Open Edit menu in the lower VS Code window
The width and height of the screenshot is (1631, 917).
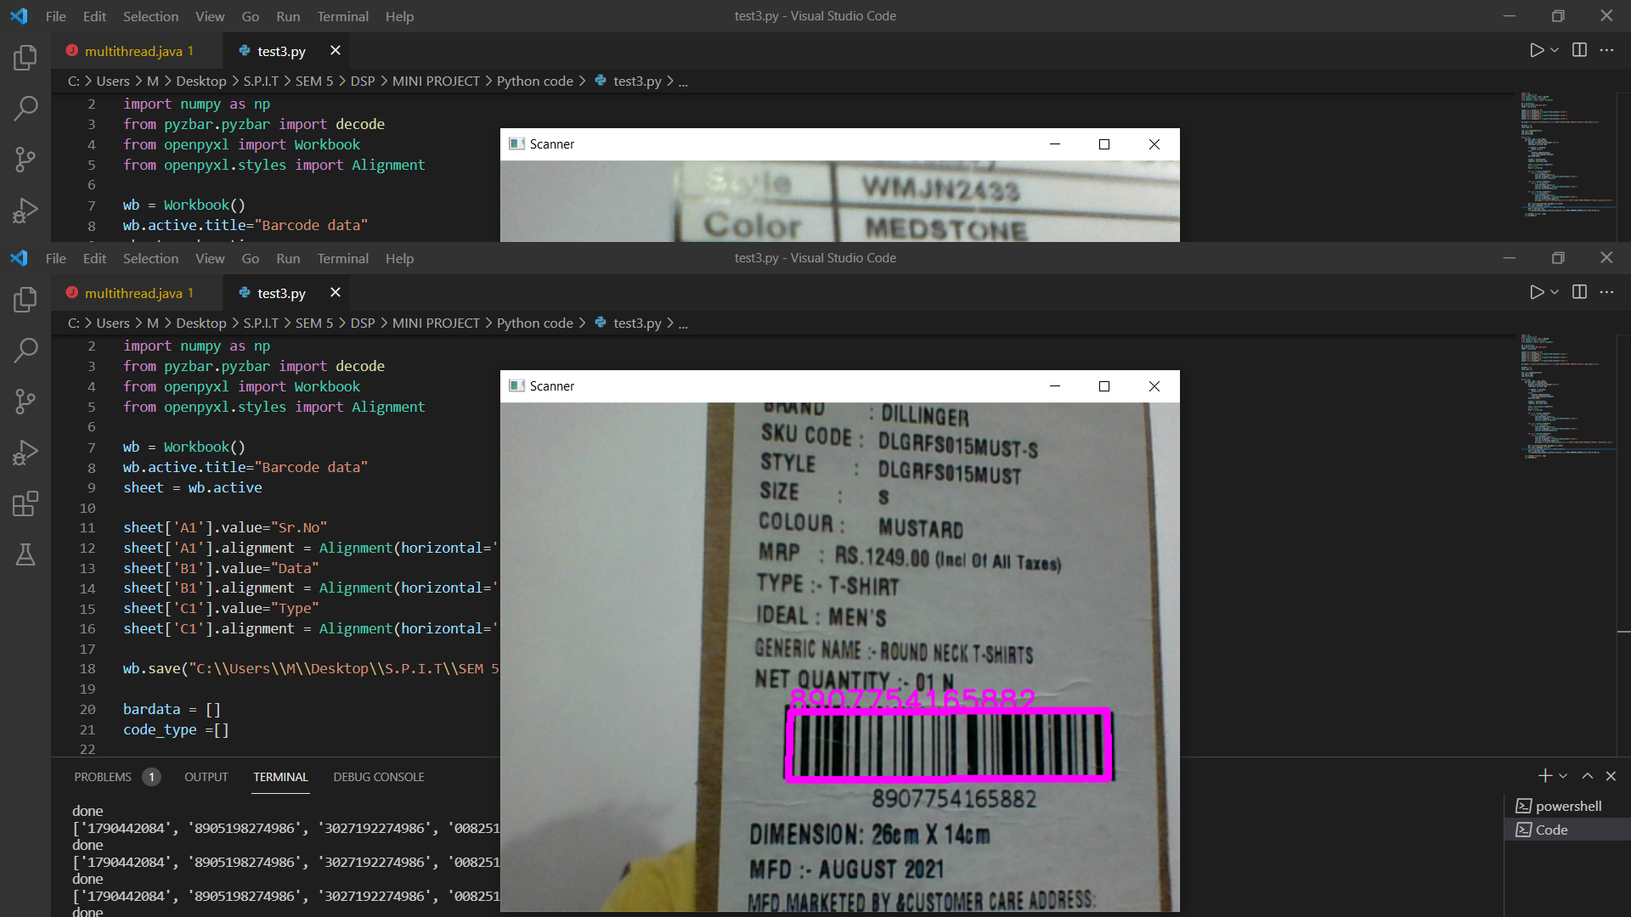[94, 258]
